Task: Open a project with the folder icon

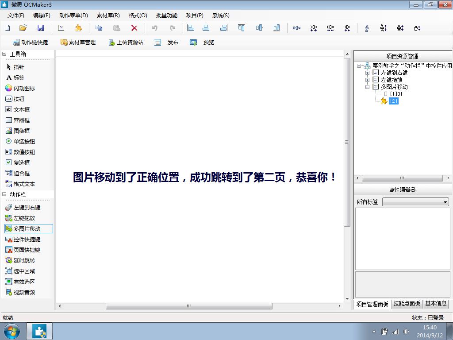Action: 23,28
